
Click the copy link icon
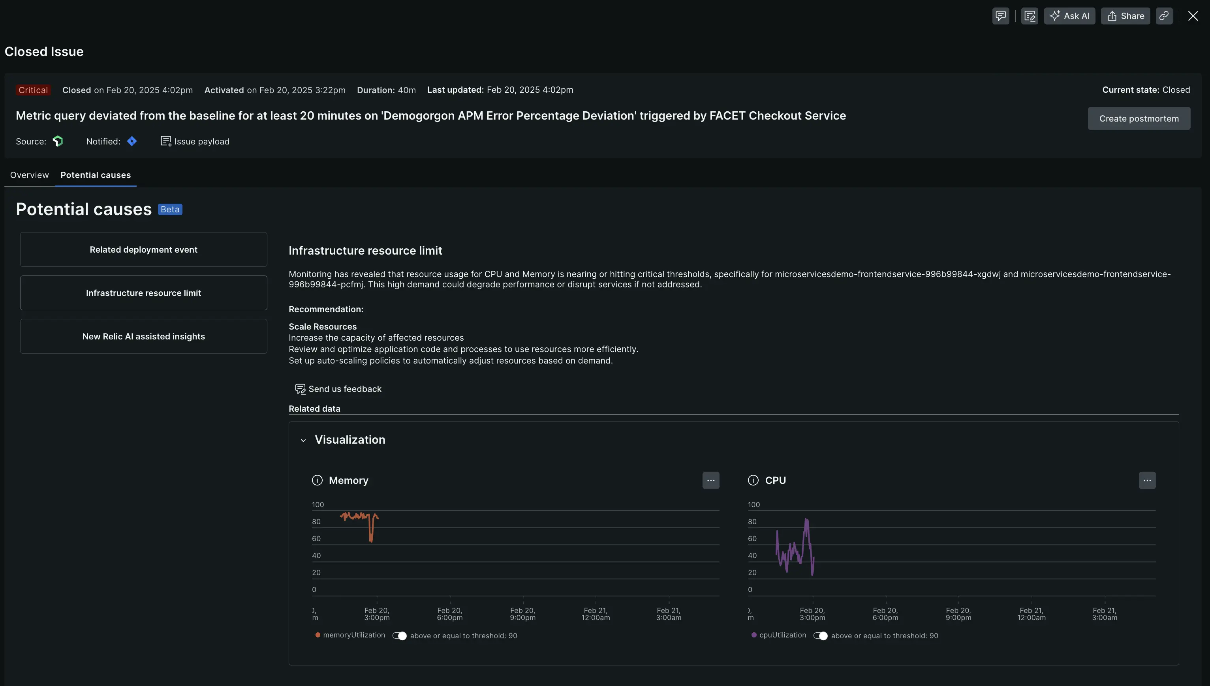click(1164, 16)
